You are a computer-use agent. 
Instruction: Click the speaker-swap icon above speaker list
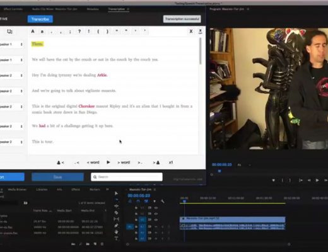pyautogui.click(x=9, y=31)
